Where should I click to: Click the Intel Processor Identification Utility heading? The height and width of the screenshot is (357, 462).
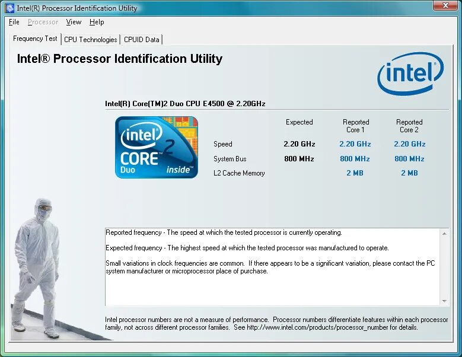[120, 59]
